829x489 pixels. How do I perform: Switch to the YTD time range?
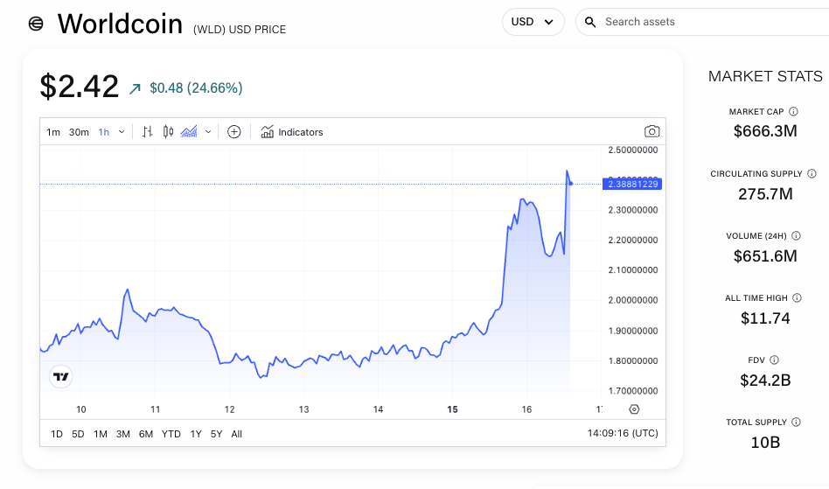[x=171, y=434]
